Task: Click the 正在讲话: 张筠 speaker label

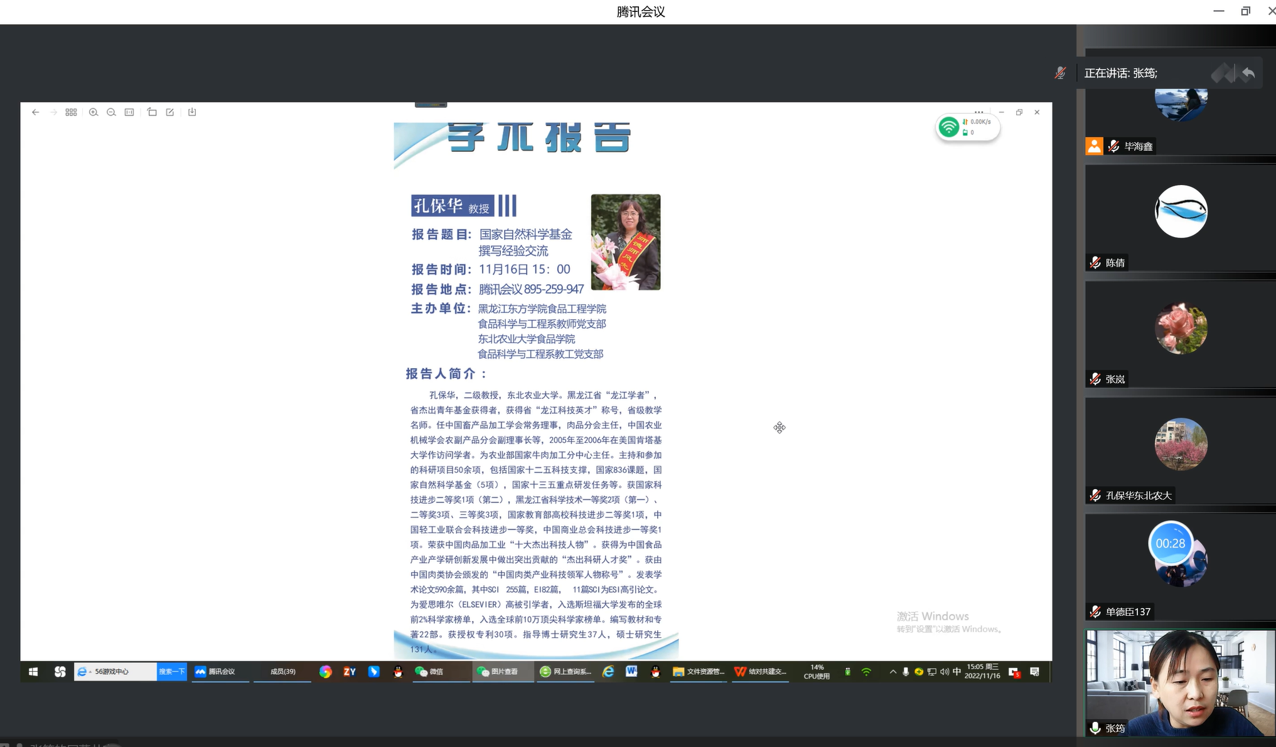Action: click(1121, 73)
